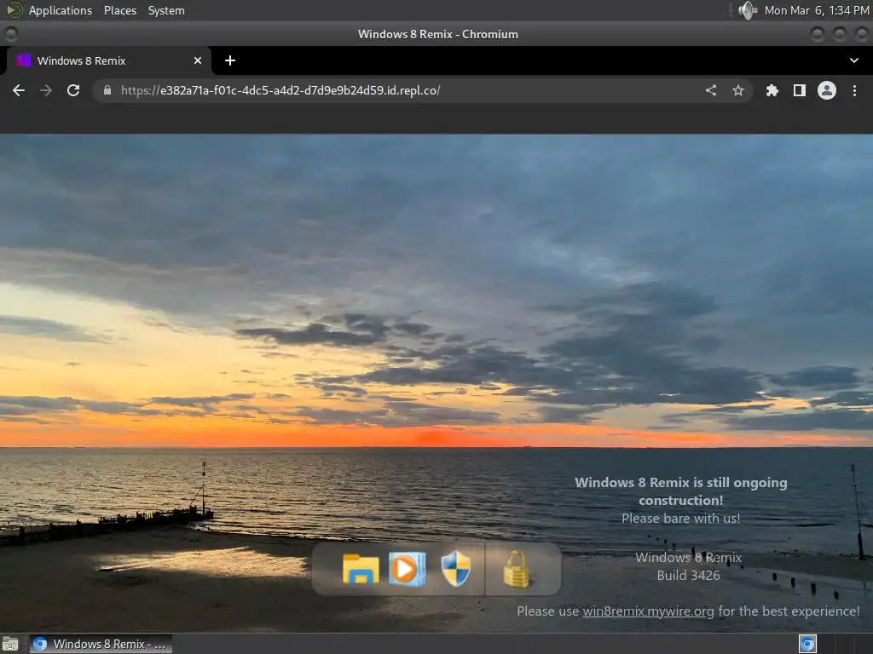
Task: Open the System menu
Action: click(166, 10)
